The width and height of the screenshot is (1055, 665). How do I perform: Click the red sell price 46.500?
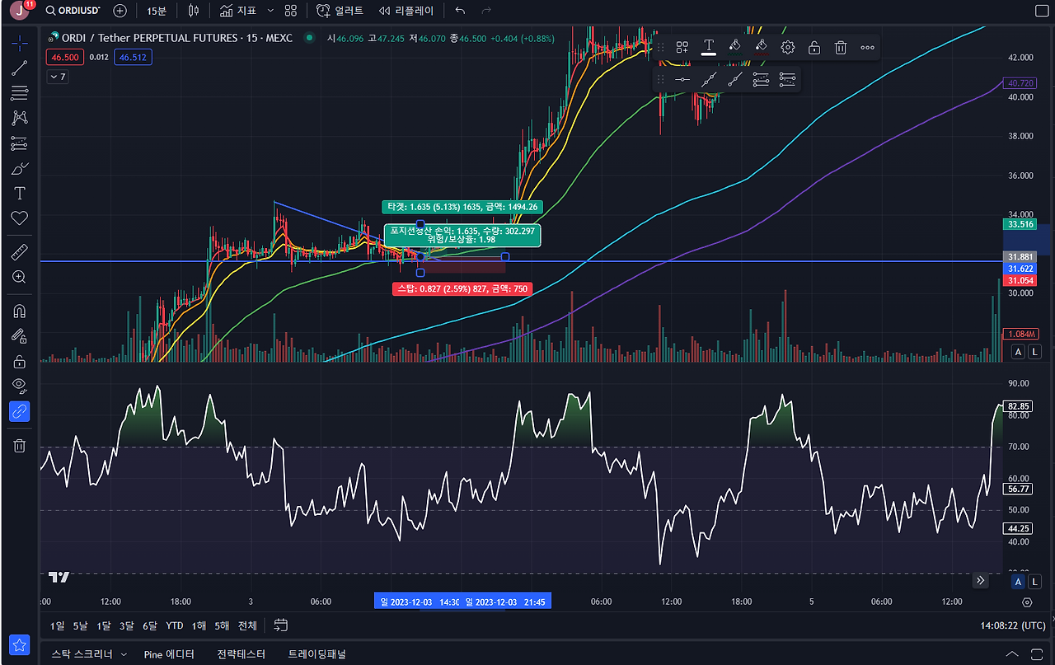[64, 58]
